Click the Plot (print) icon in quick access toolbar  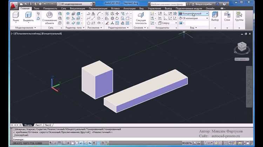pyautogui.click(x=40, y=4)
